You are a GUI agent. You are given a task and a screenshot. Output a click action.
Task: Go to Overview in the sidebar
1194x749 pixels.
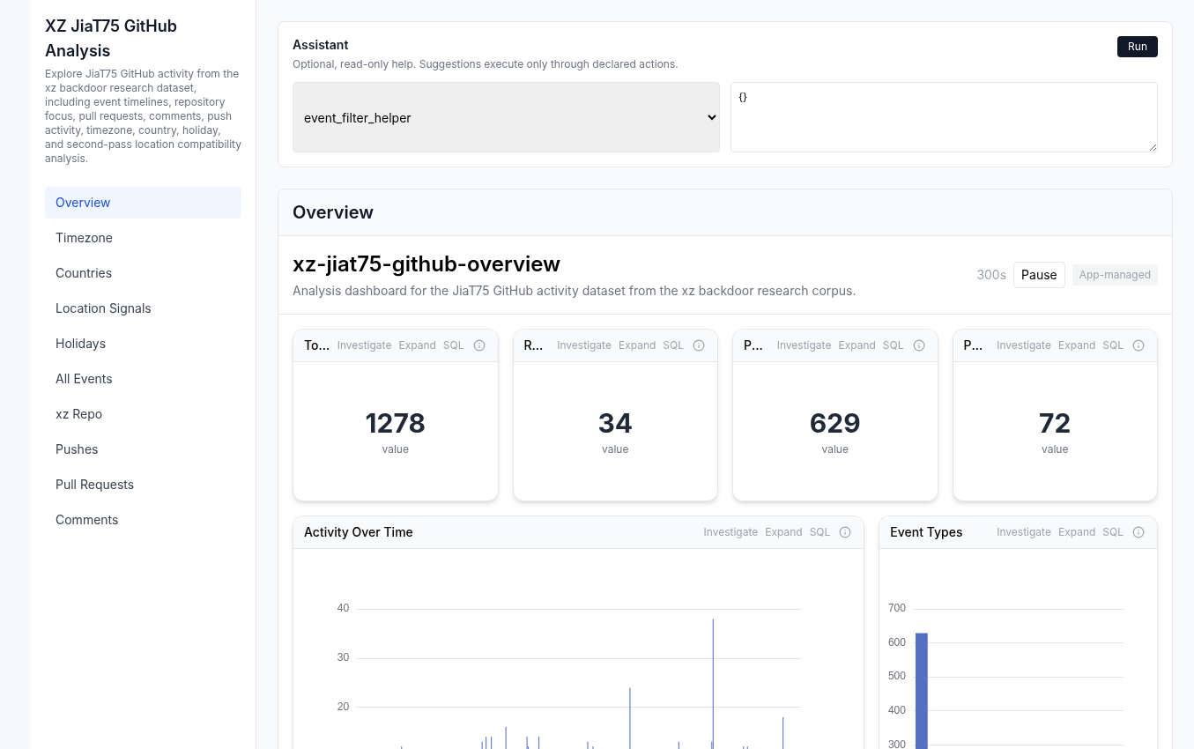click(x=143, y=203)
